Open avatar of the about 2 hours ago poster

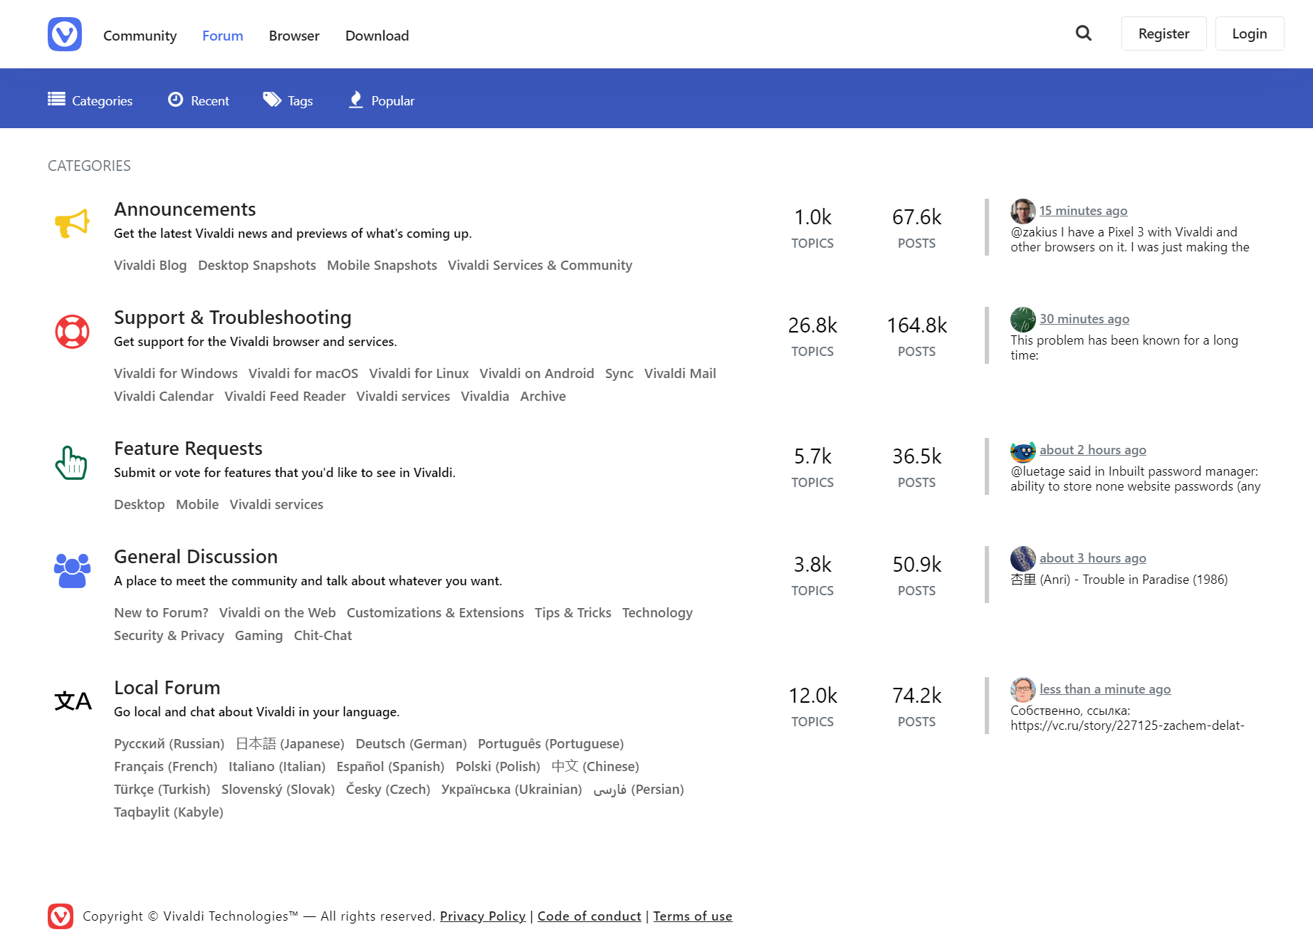pos(1023,451)
